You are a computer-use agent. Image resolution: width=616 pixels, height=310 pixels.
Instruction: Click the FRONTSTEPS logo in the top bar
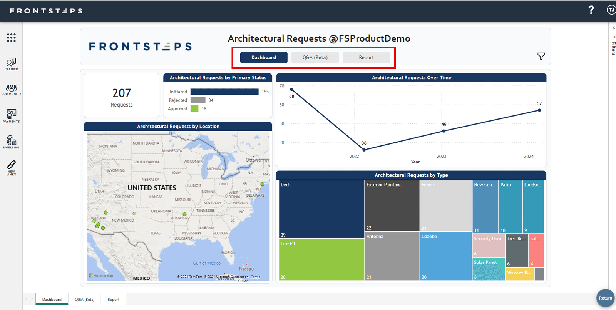[46, 11]
